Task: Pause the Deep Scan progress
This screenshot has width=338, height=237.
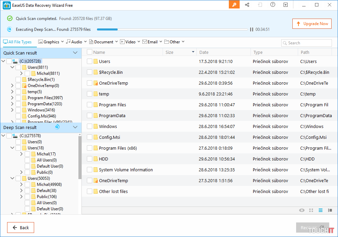Action: (x=251, y=29)
